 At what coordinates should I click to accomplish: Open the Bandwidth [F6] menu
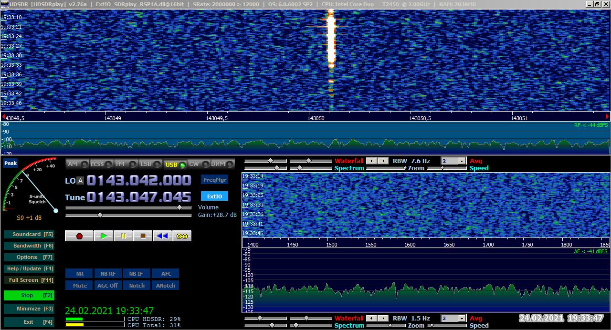click(29, 246)
